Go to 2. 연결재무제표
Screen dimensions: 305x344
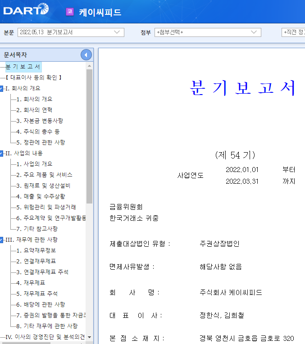(x=36, y=261)
